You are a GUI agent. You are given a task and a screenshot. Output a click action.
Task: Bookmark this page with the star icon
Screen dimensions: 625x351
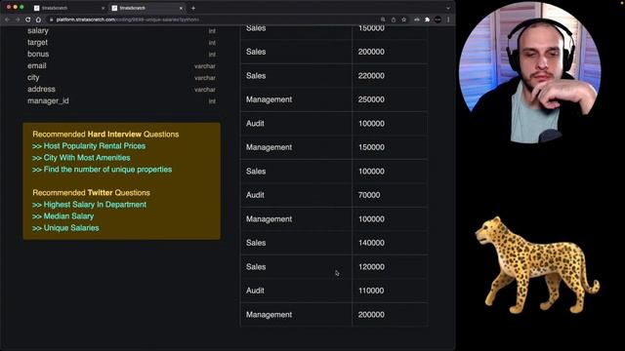pyautogui.click(x=403, y=19)
